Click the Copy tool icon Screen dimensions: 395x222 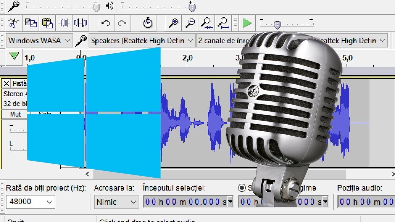pyautogui.click(x=31, y=23)
